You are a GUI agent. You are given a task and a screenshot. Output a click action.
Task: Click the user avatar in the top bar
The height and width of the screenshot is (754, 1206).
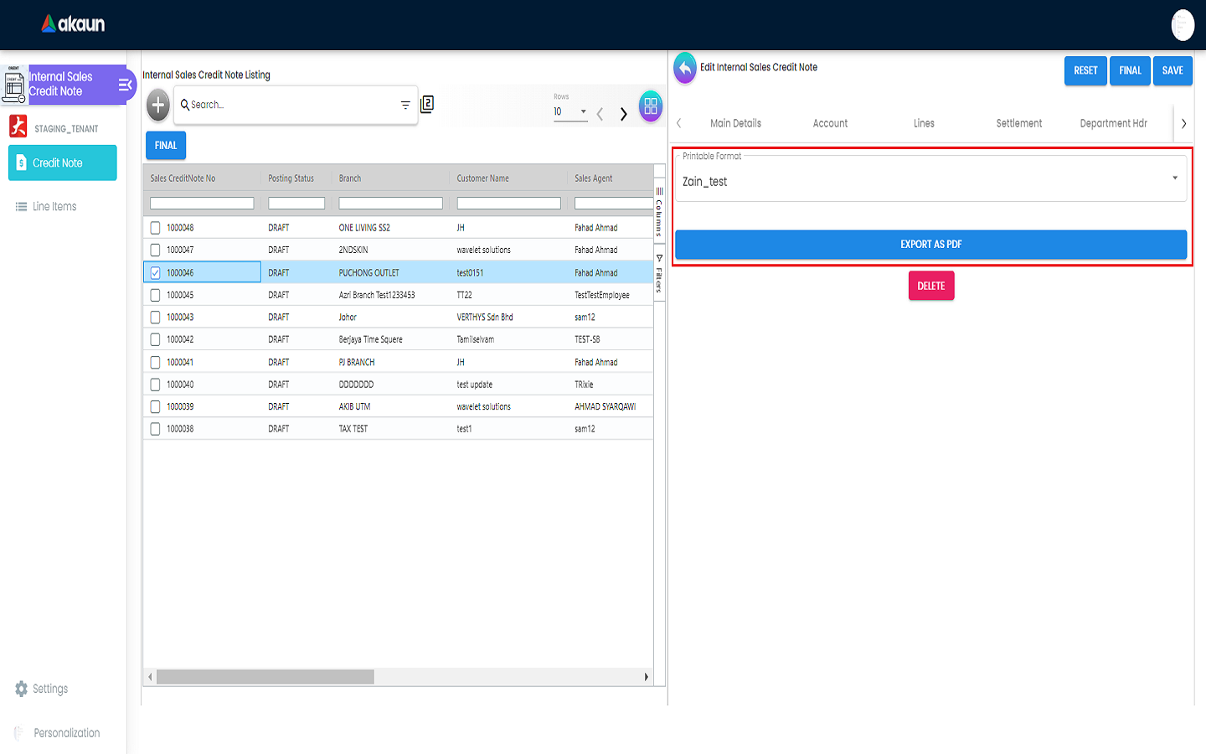coord(1182,25)
